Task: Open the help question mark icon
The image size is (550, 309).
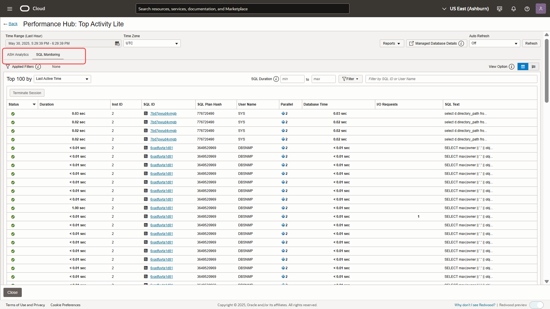Action: [x=527, y=9]
